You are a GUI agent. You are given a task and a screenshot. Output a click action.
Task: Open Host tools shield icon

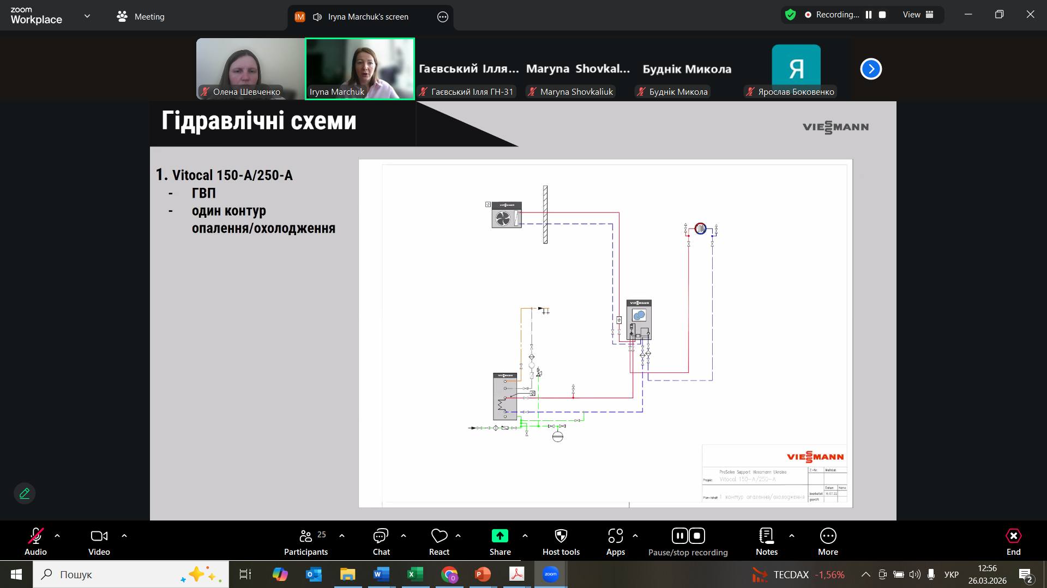[x=561, y=536]
